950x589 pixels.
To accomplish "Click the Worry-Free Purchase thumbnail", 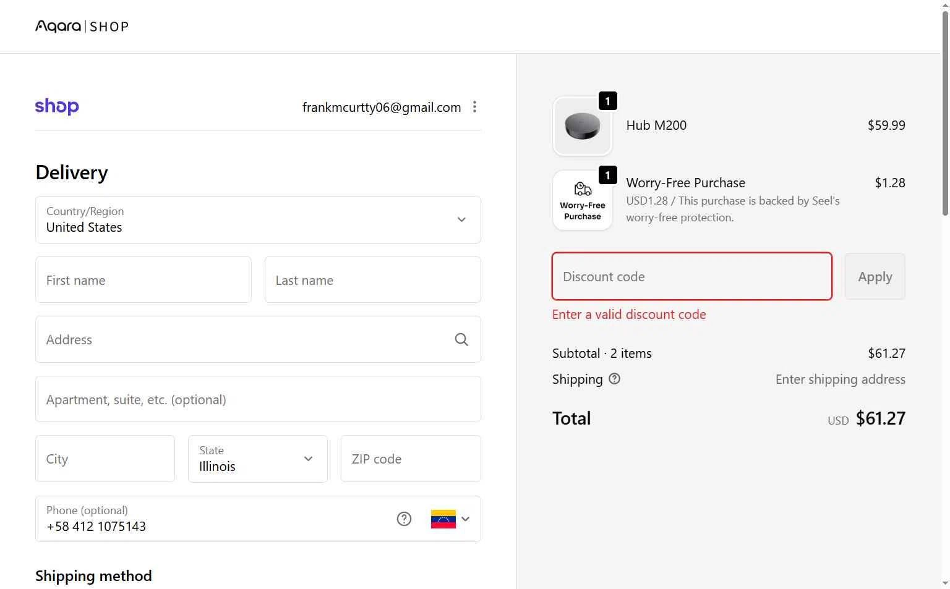I will (x=583, y=201).
